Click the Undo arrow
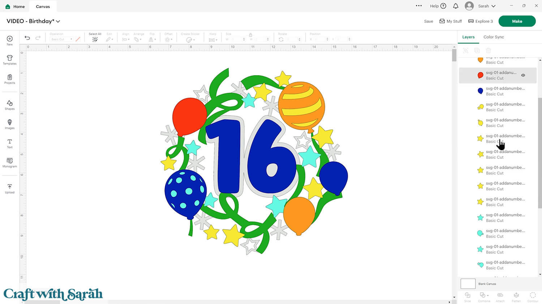 click(x=27, y=38)
